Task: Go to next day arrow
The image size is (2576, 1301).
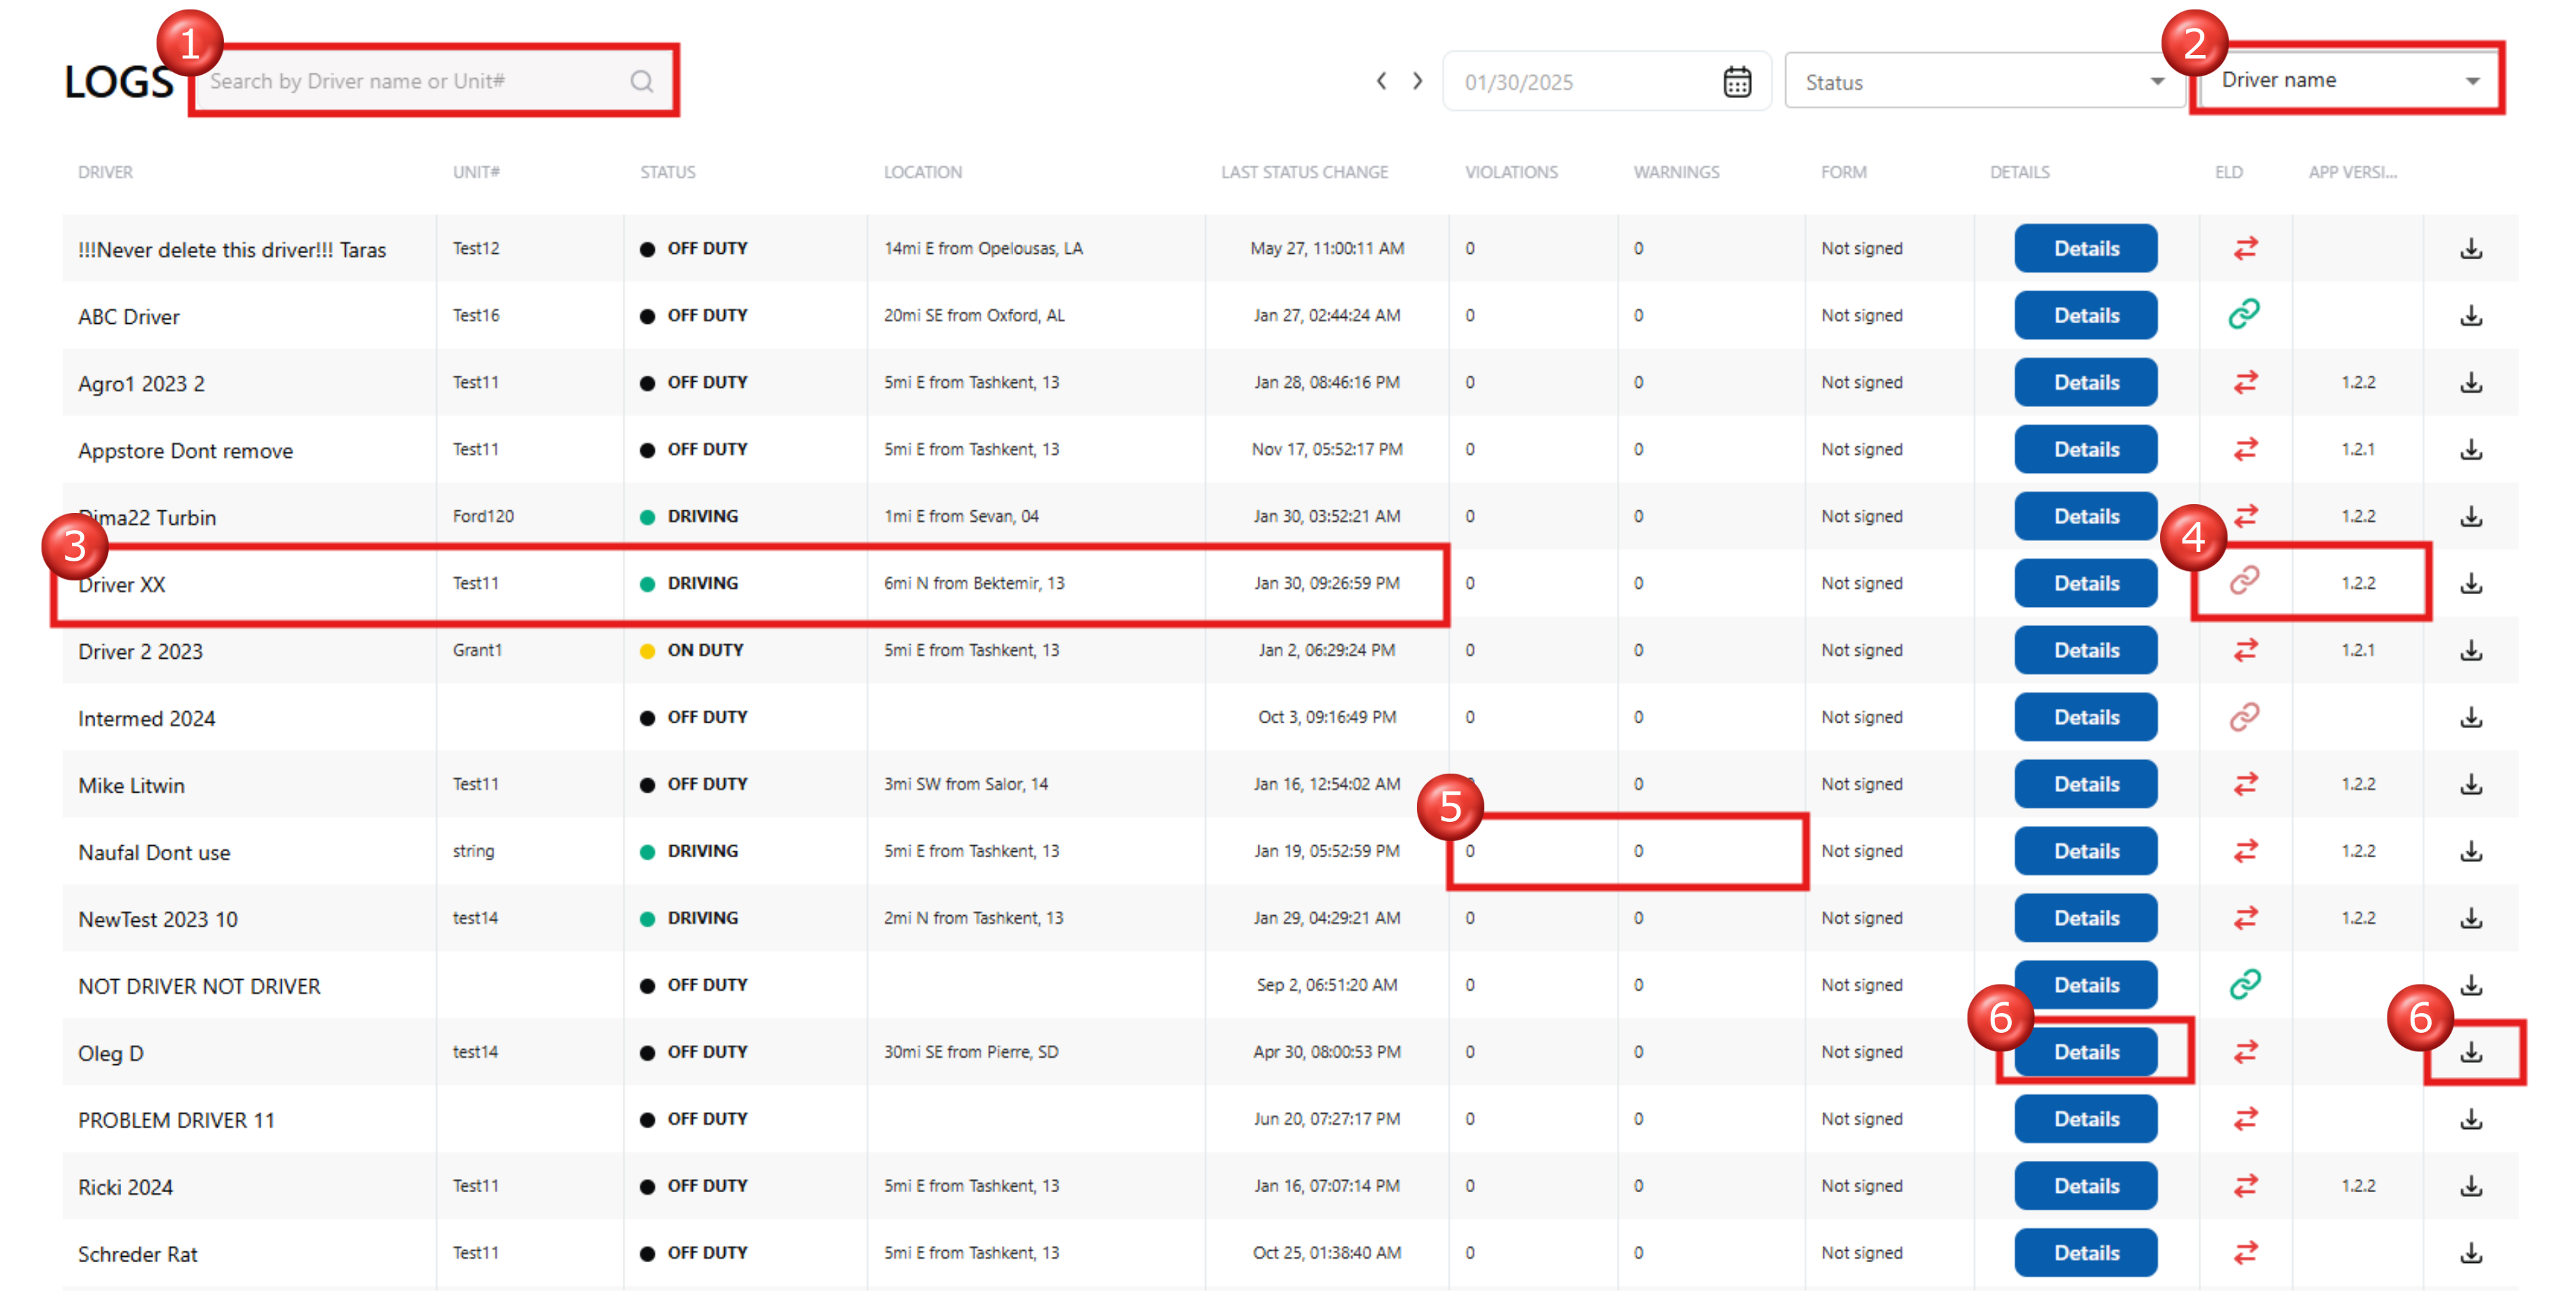Action: click(1417, 81)
